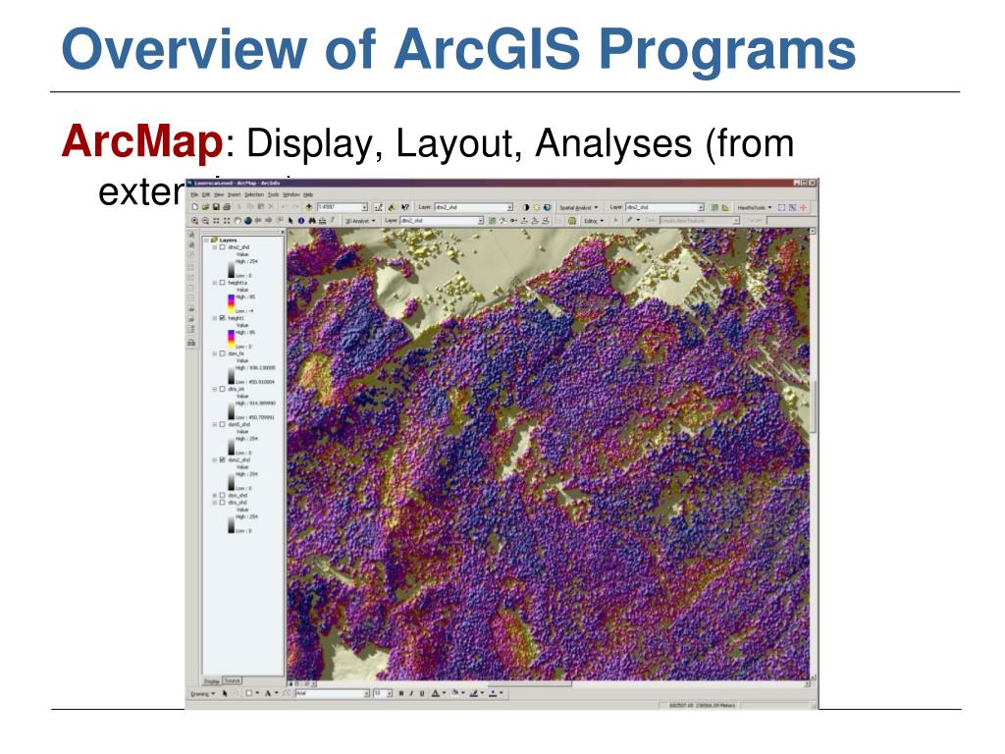Click the New Map File icon
Viewport: 1005px width, 754px height.
pos(195,206)
